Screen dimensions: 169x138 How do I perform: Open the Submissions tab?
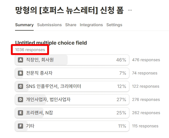click(x=49, y=25)
